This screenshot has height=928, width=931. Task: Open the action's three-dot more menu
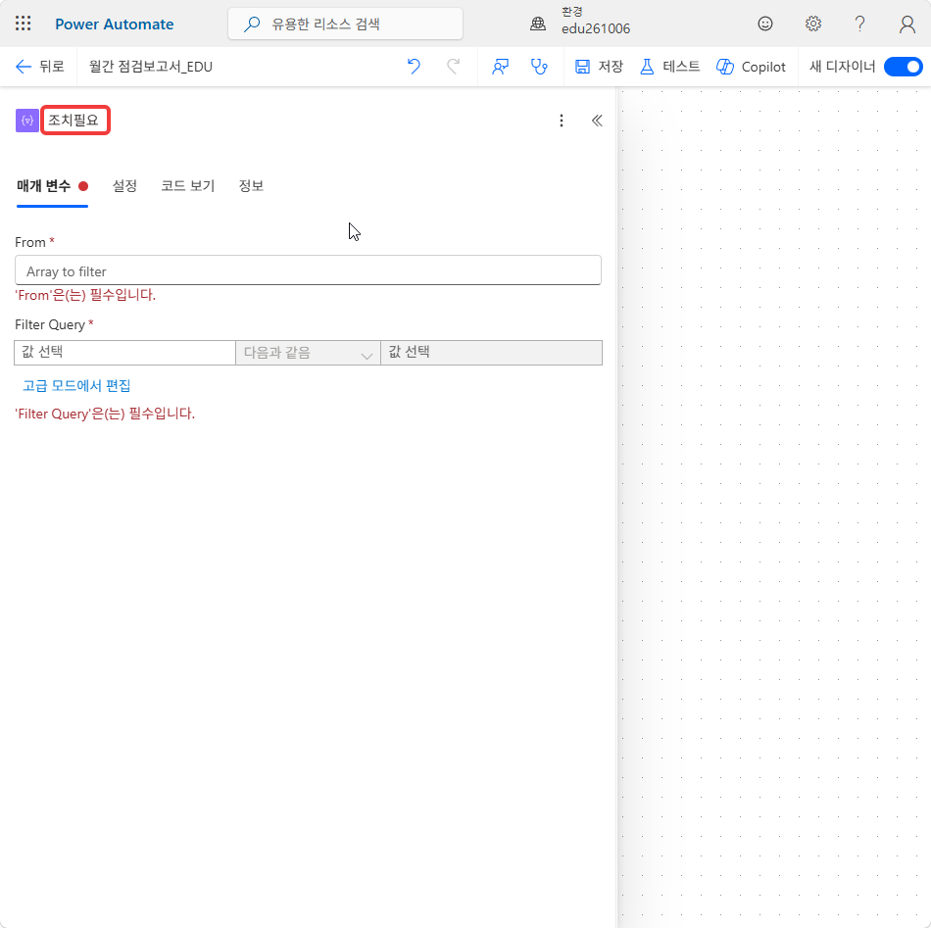[562, 122]
